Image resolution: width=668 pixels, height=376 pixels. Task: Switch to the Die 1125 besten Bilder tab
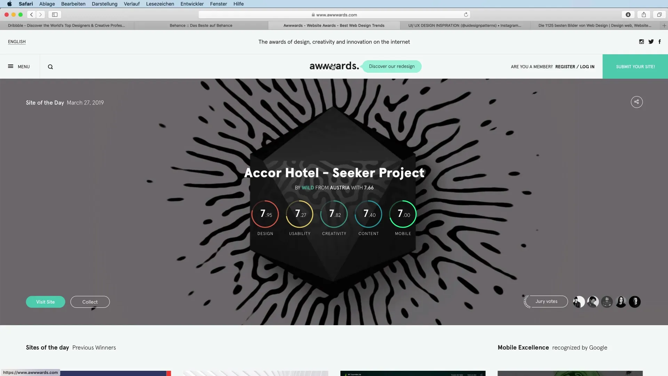tap(595, 25)
